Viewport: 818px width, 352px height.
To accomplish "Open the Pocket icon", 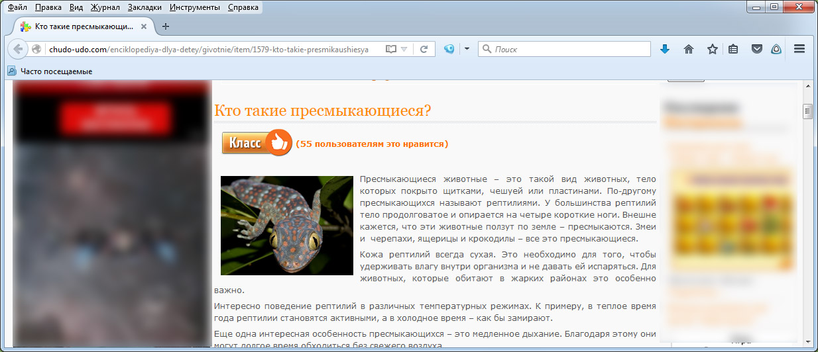I will (x=756, y=49).
